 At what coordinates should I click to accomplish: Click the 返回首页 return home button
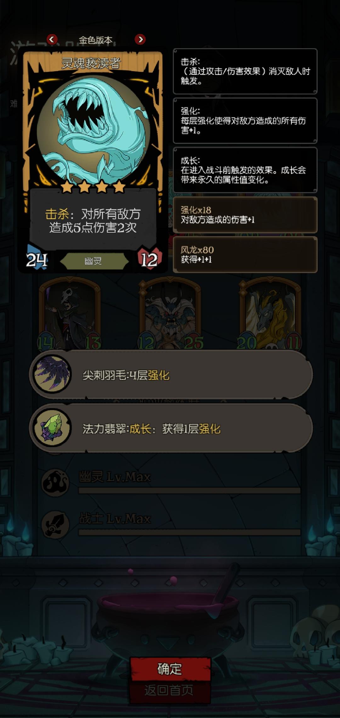point(169,691)
